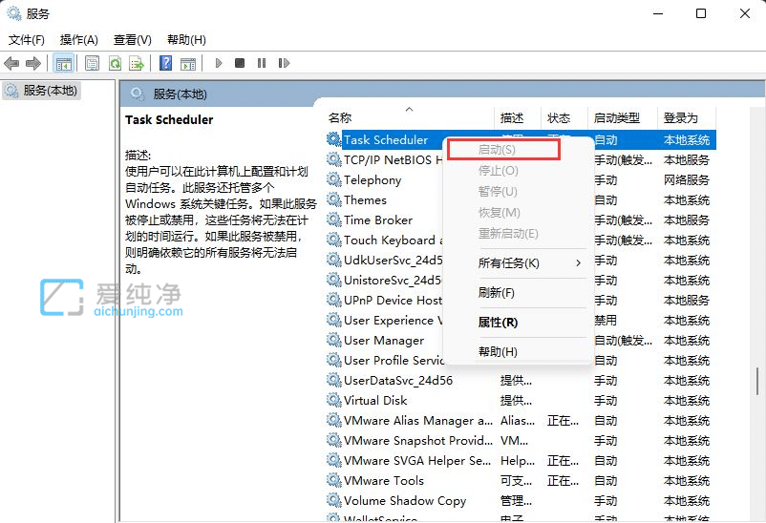
Task: Open the Properties toolbar icon
Action: 92,63
